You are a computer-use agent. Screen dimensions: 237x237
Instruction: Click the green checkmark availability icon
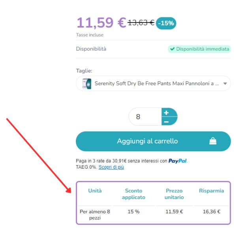pos(172,49)
